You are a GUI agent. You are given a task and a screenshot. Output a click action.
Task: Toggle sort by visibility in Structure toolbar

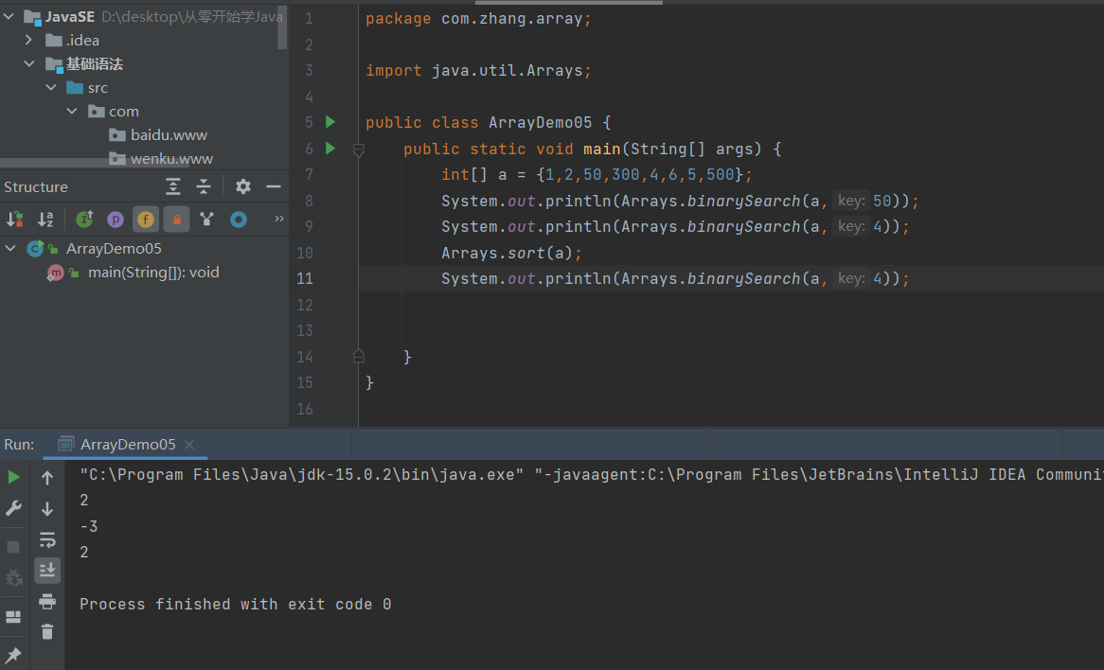click(15, 219)
